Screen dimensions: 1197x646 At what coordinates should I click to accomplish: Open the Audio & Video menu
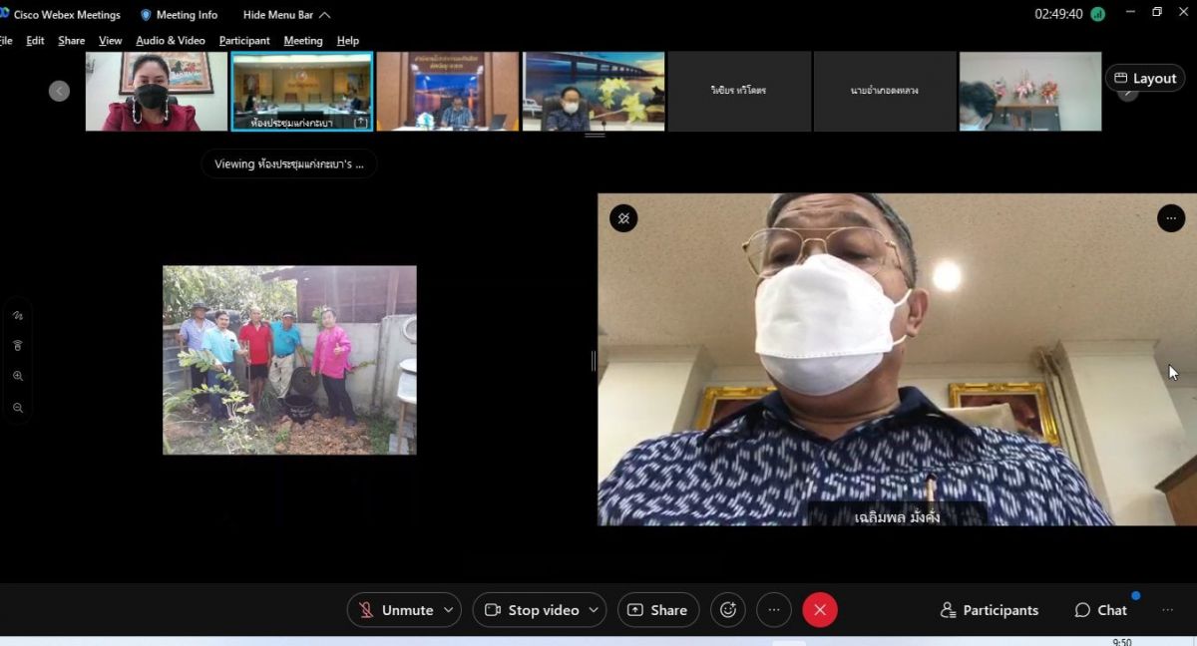171,41
